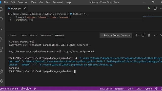Click the python_en_minutos breadcrumb segment
Screen dimensions: 162x91
pyautogui.click(x=55, y=14)
